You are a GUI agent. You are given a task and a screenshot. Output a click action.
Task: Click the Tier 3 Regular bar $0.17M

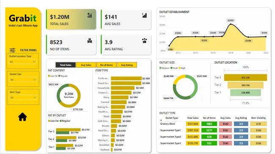point(63,132)
